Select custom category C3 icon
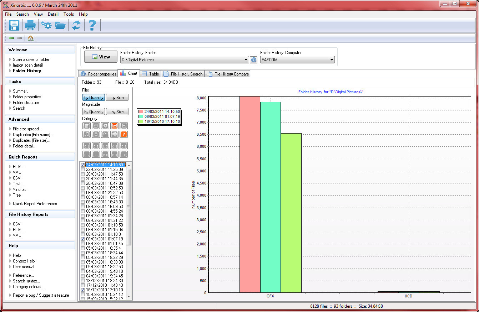The height and width of the screenshot is (312, 479). point(105,146)
